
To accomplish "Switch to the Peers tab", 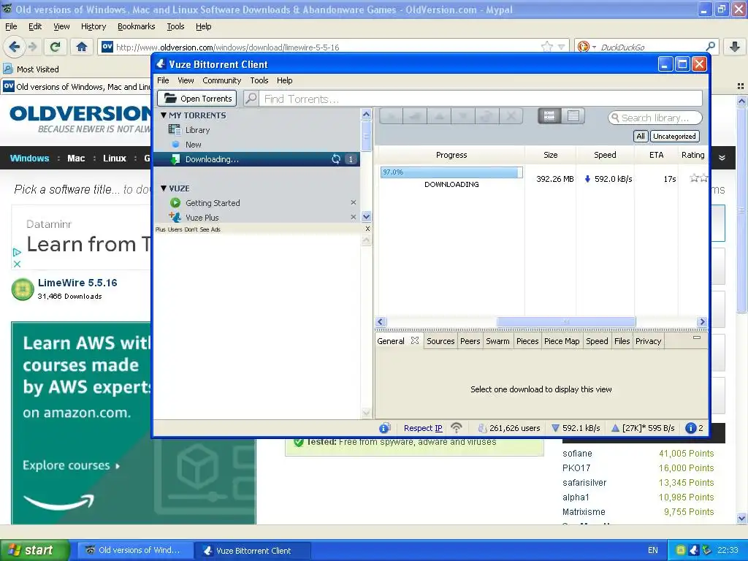I will (470, 341).
